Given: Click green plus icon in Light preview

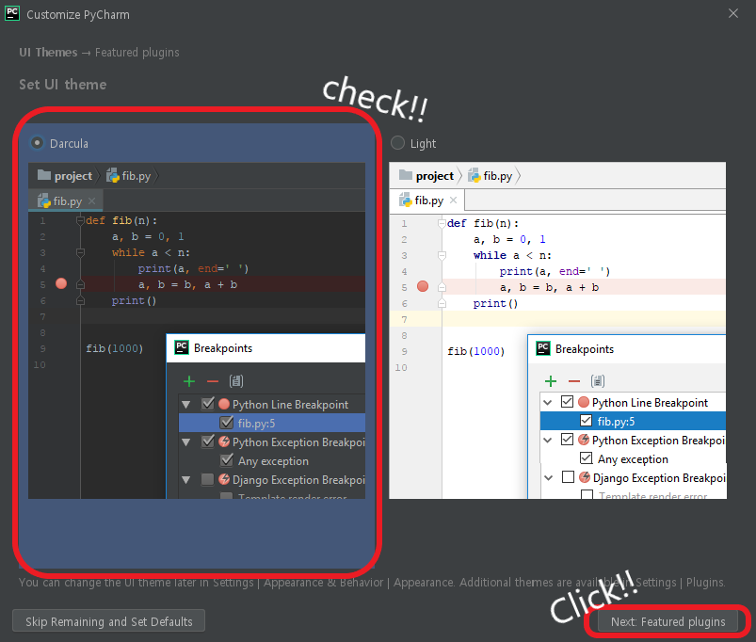Looking at the screenshot, I should [x=551, y=381].
